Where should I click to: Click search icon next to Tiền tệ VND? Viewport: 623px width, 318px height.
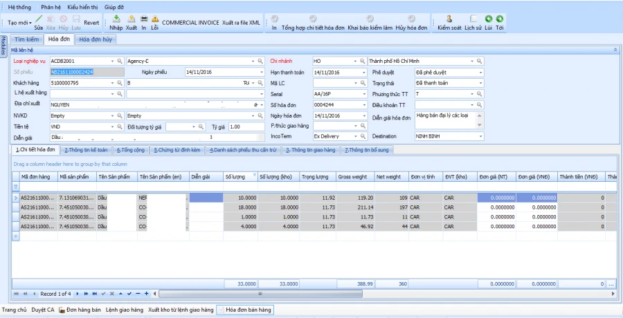coord(120,127)
